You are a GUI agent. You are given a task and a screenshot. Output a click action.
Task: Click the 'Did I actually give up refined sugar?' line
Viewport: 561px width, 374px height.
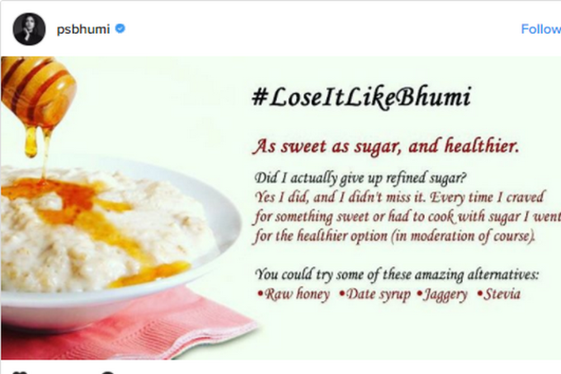click(x=361, y=178)
